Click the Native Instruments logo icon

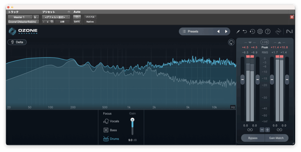coord(289,31)
